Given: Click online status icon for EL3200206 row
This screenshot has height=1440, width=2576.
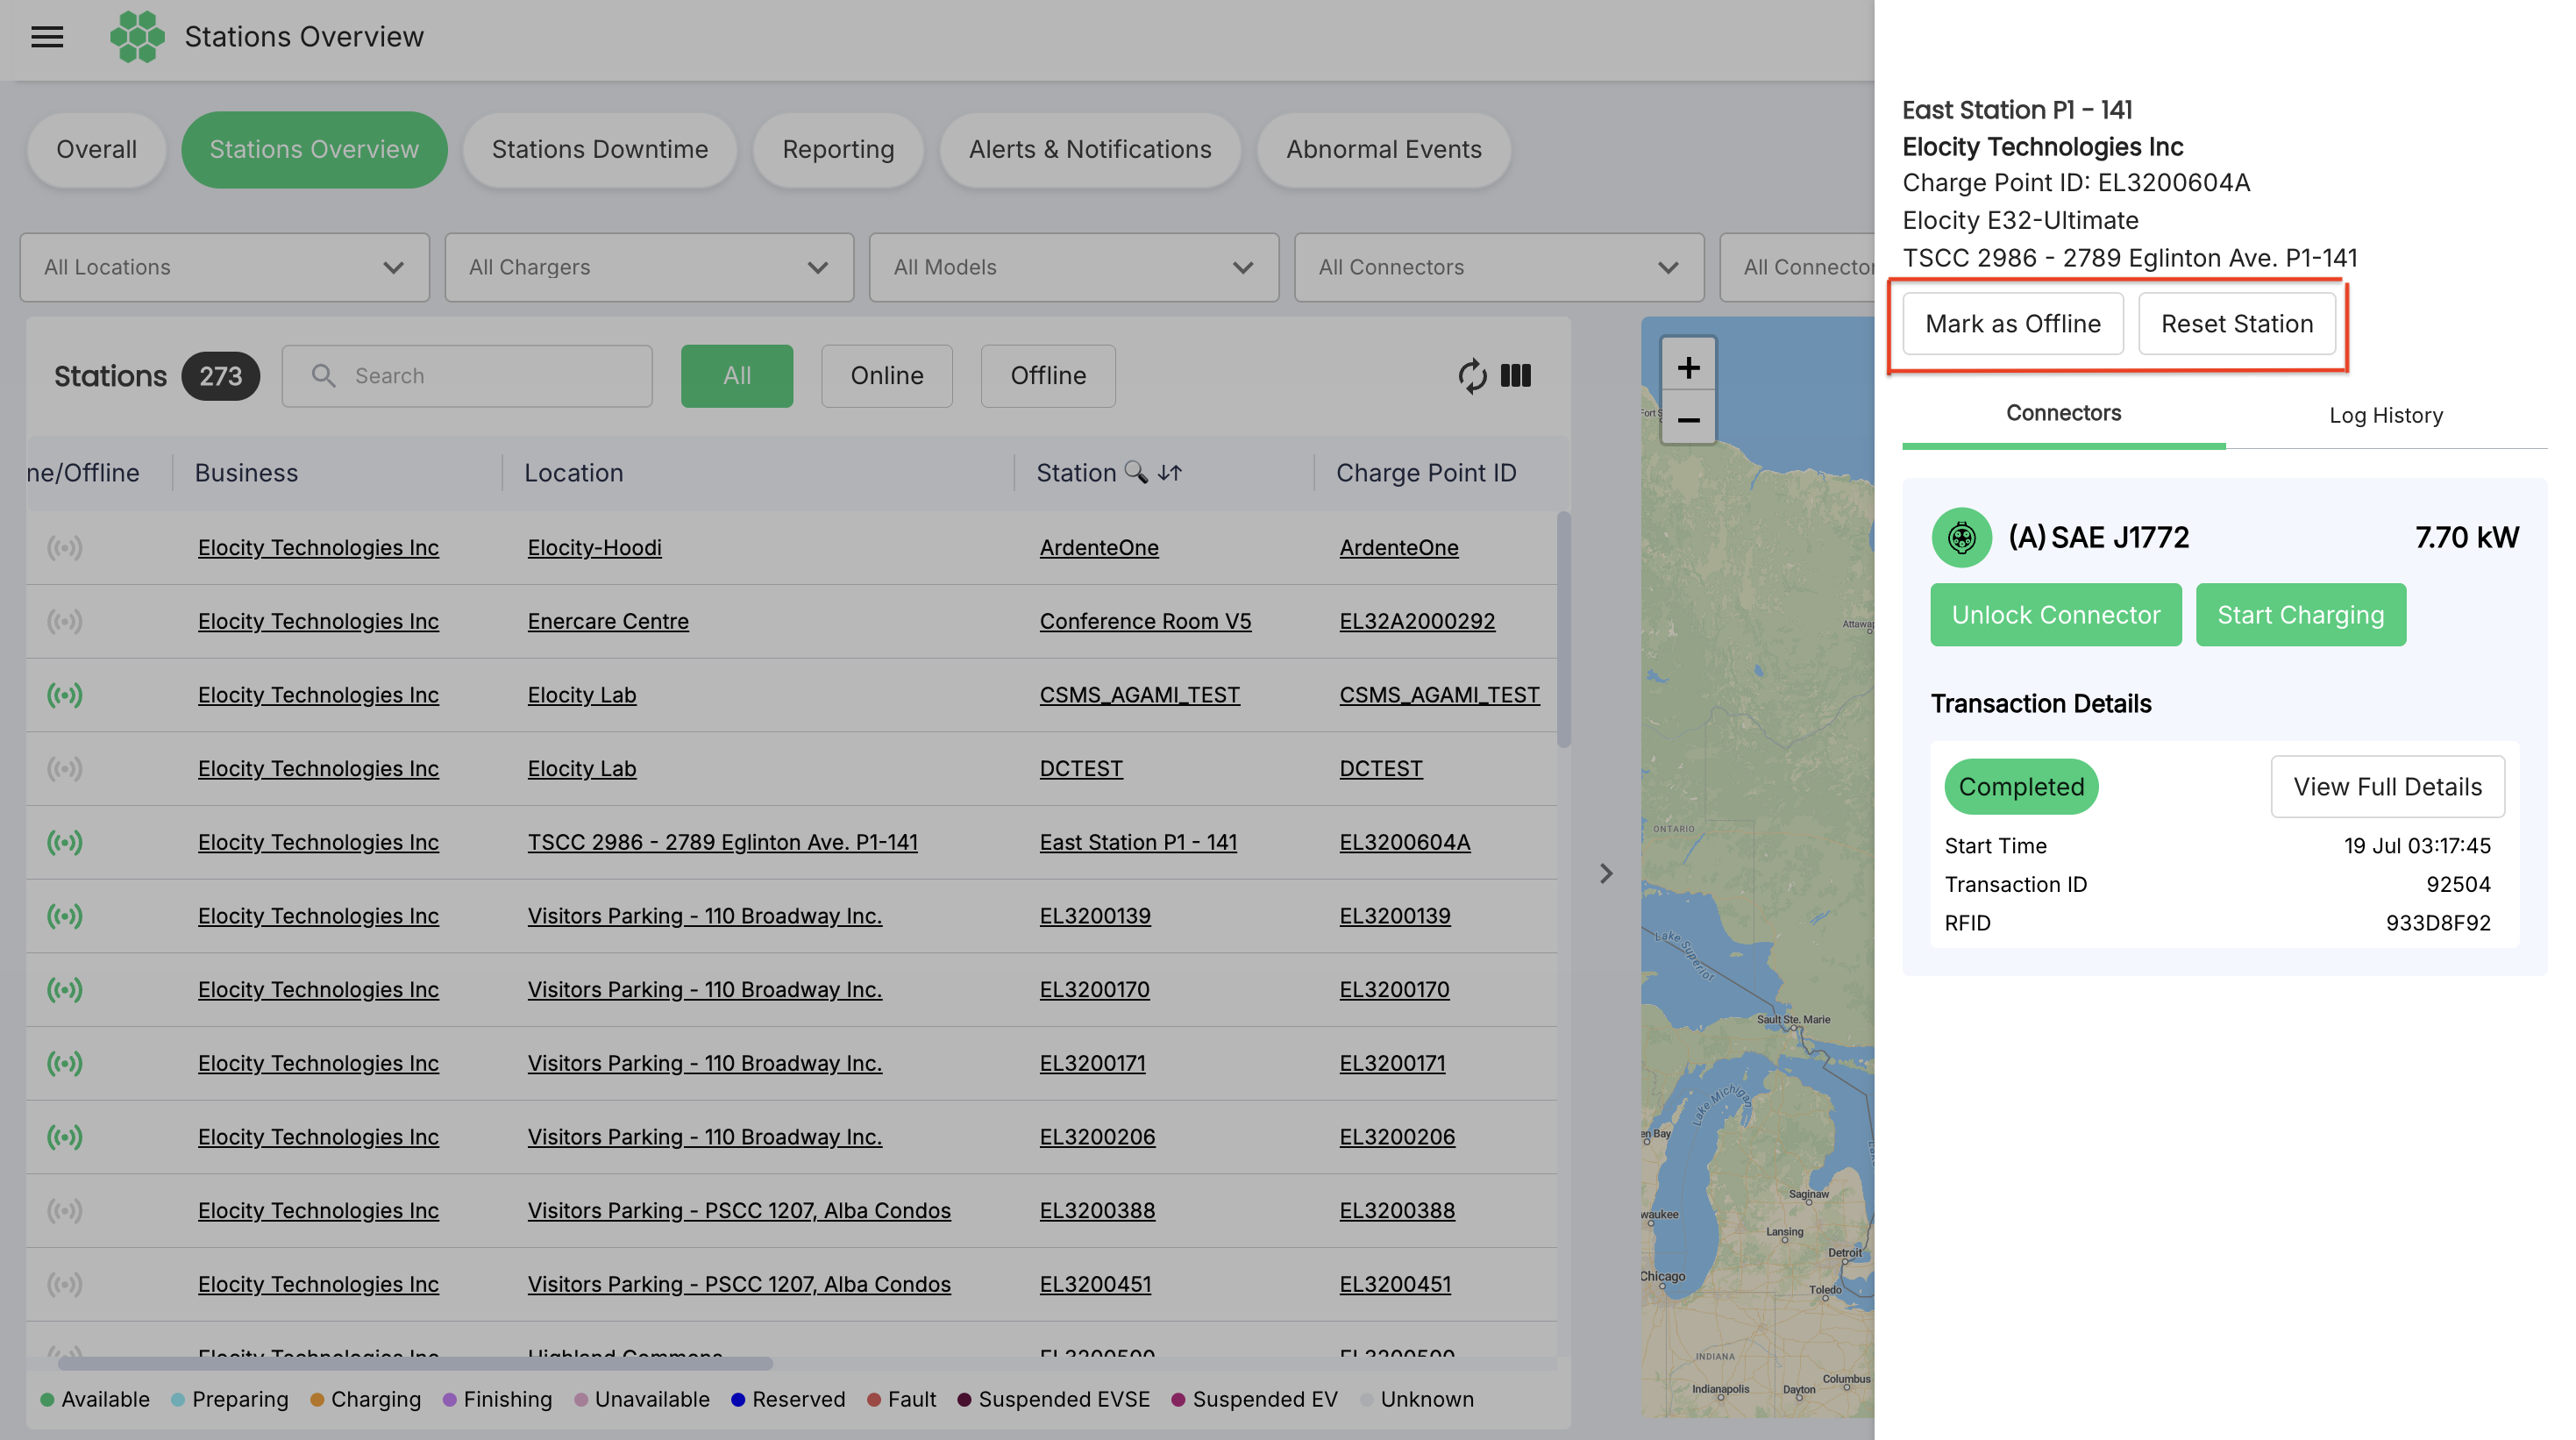Looking at the screenshot, I should (65, 1137).
